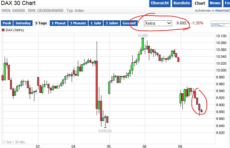Click the Typ: Index text
Viewport: 230px width, 148px height.
pos(75,11)
